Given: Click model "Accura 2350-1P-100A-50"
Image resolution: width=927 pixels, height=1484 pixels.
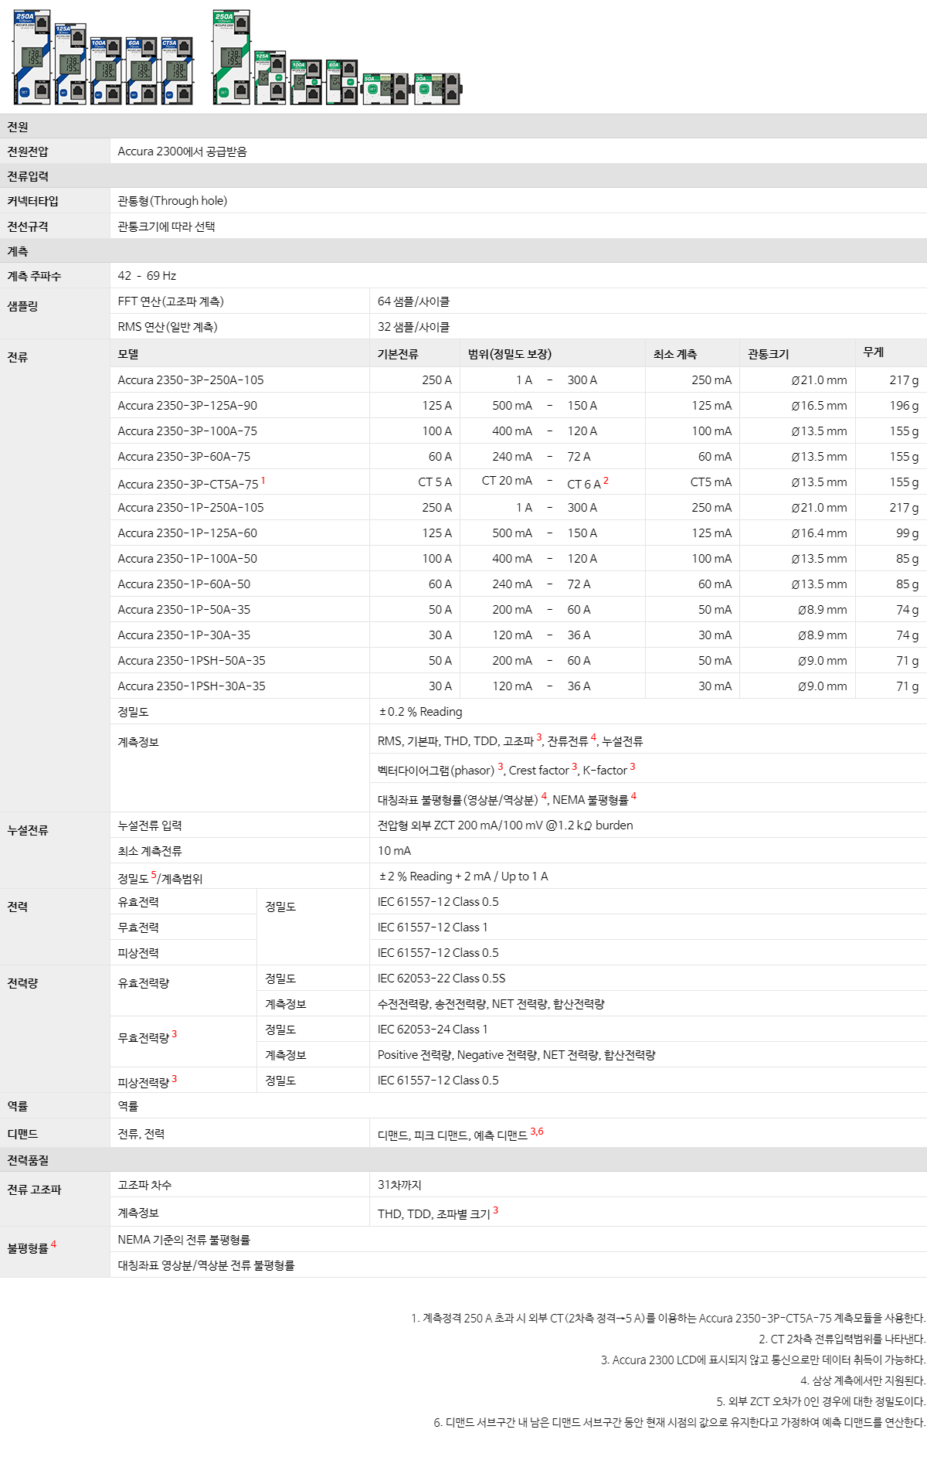Looking at the screenshot, I should (188, 559).
